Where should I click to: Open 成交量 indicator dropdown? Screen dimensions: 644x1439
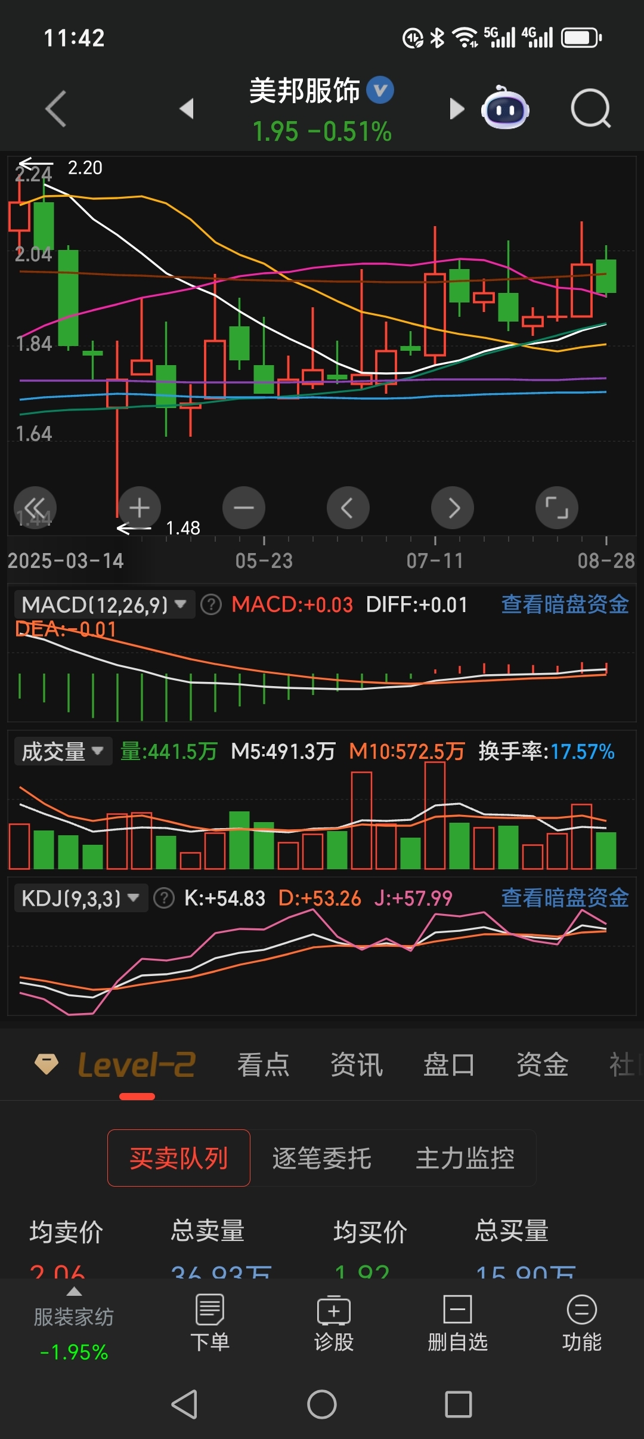coord(63,751)
